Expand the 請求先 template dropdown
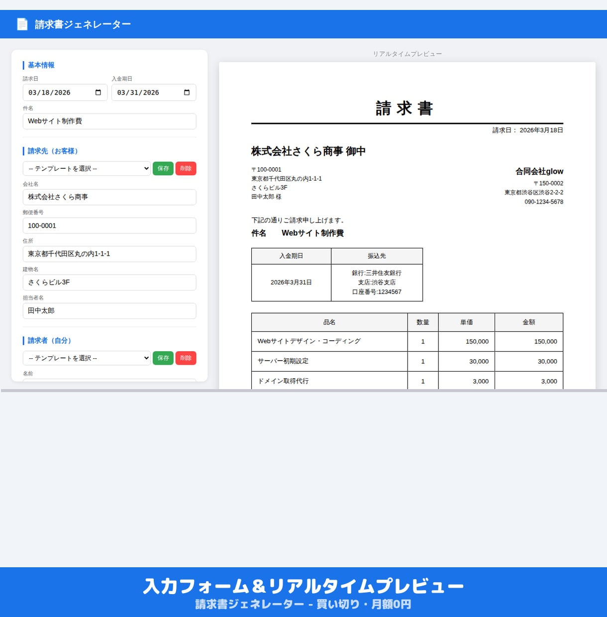Image resolution: width=607 pixels, height=617 pixels. [x=87, y=169]
